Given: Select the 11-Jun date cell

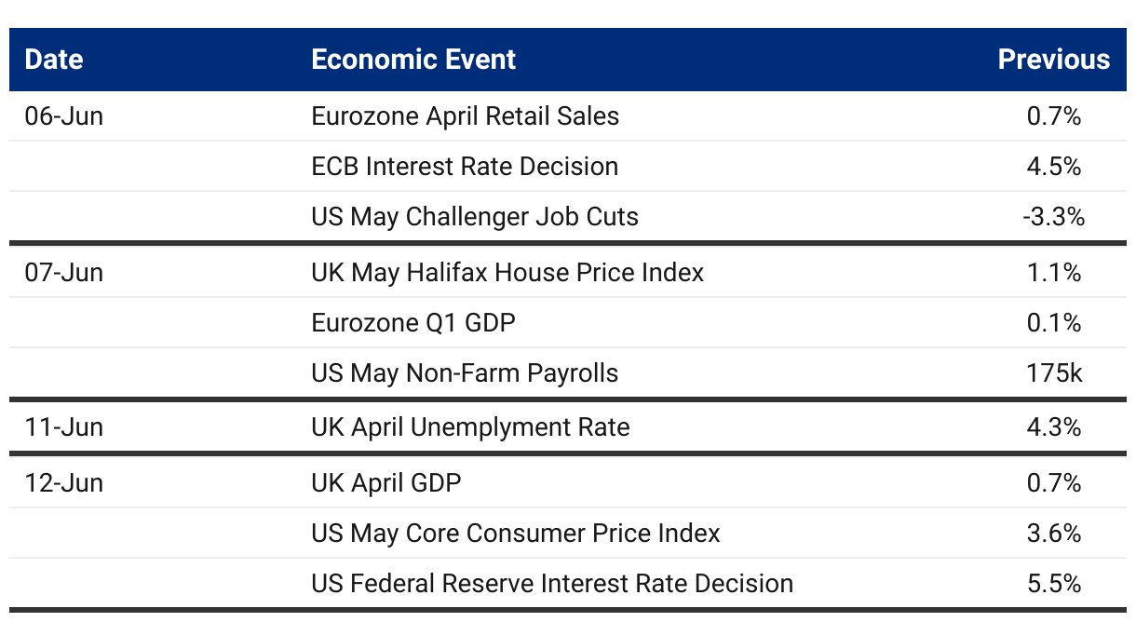Looking at the screenshot, I should tap(63, 427).
